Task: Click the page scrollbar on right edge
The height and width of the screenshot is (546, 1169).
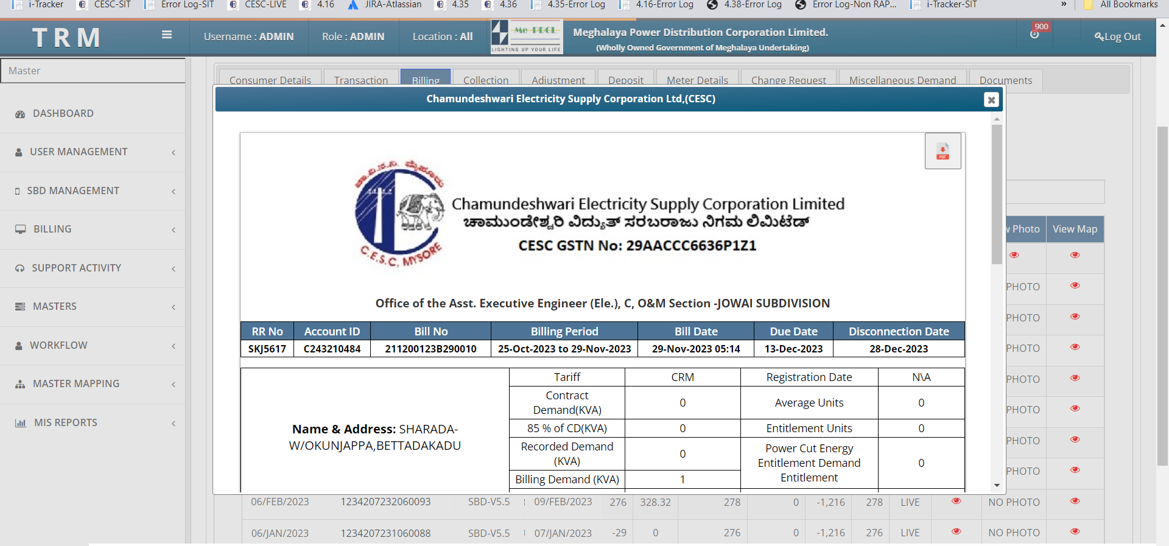Action: click(1162, 296)
